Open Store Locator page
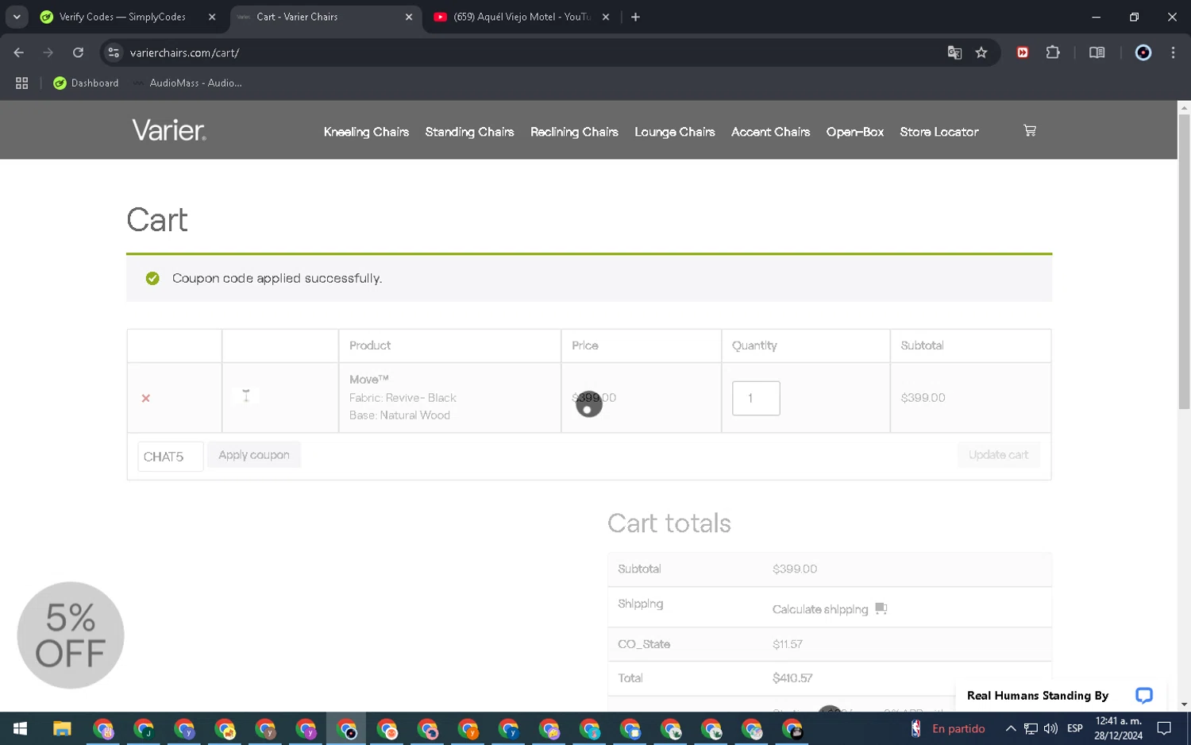The image size is (1191, 745). click(x=939, y=132)
